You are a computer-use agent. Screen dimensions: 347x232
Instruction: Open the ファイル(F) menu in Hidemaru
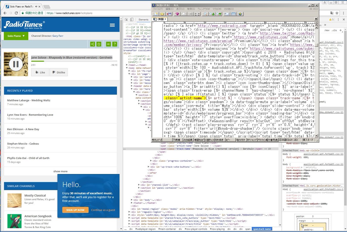(x=158, y=9)
